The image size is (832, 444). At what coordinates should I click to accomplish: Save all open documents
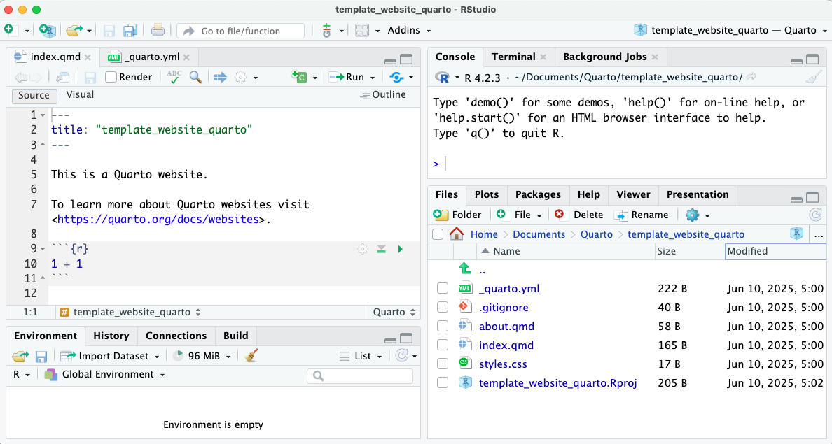point(130,30)
